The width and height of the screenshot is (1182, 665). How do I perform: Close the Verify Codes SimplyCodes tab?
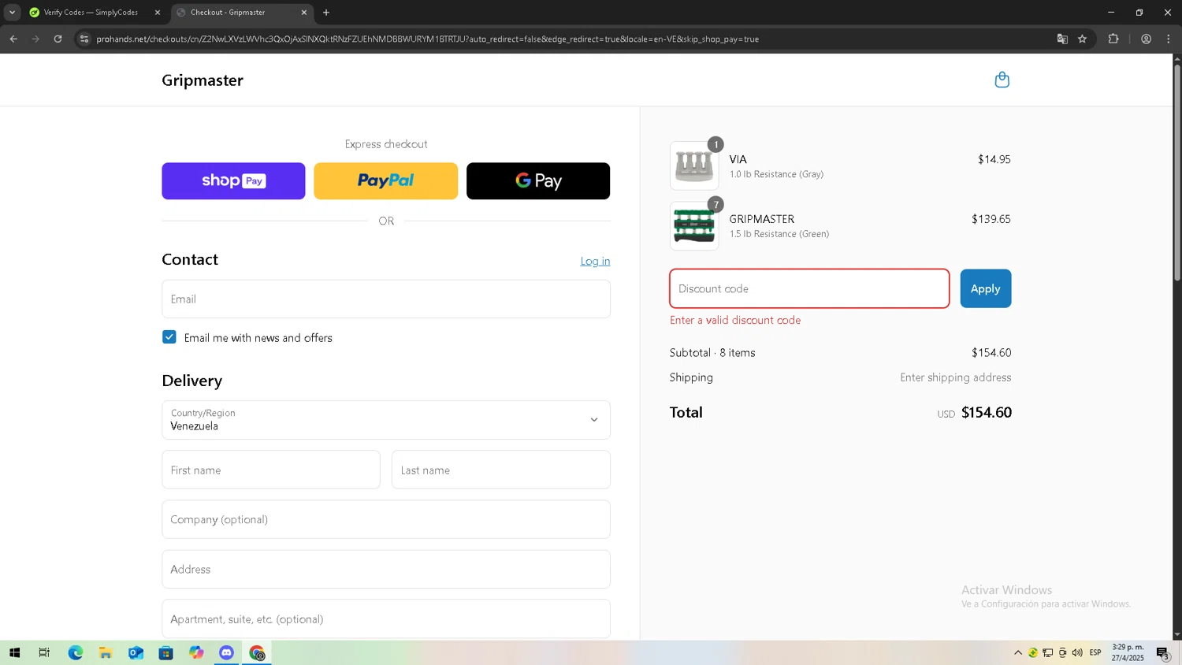click(x=157, y=13)
